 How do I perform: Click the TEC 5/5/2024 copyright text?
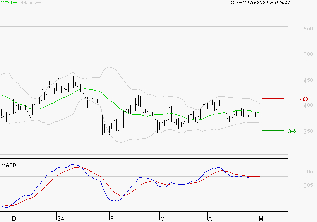(260, 3)
